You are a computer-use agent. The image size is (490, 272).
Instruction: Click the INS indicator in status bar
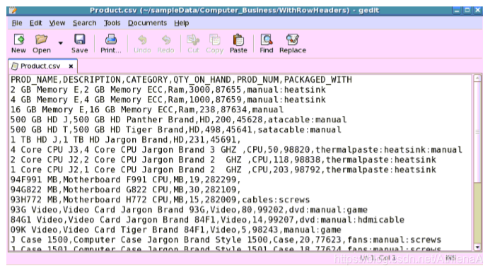click(450, 258)
